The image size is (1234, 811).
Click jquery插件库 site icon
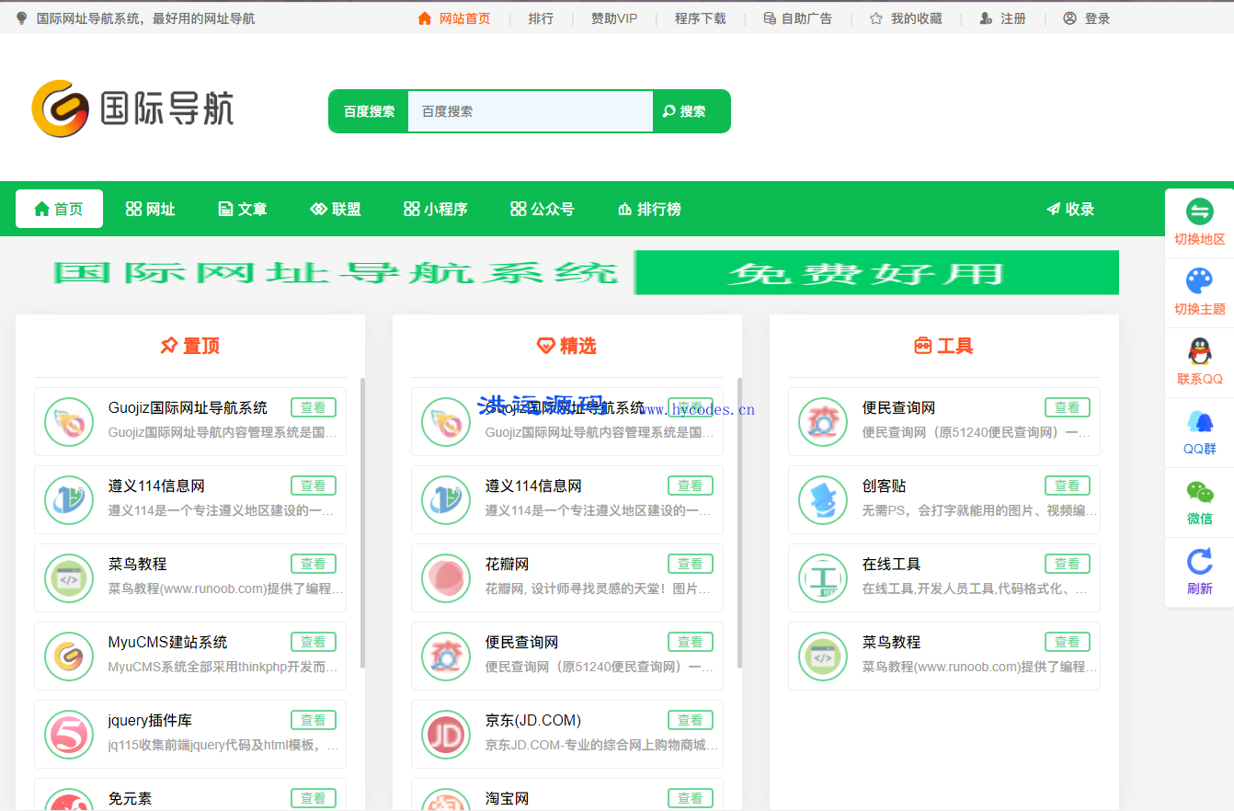coord(69,735)
